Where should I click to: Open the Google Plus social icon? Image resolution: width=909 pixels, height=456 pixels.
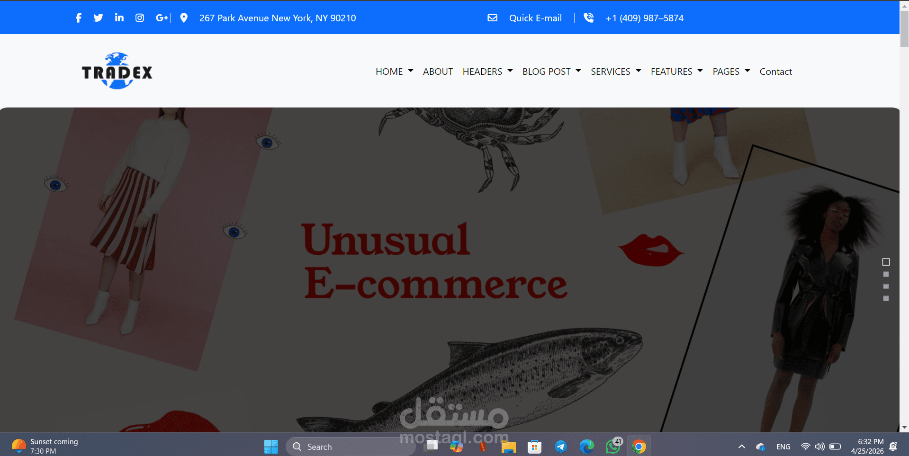(x=162, y=18)
